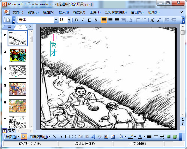The image size is (187, 149).
Task: Open the 编辑(E) menu
Action: point(33,12)
